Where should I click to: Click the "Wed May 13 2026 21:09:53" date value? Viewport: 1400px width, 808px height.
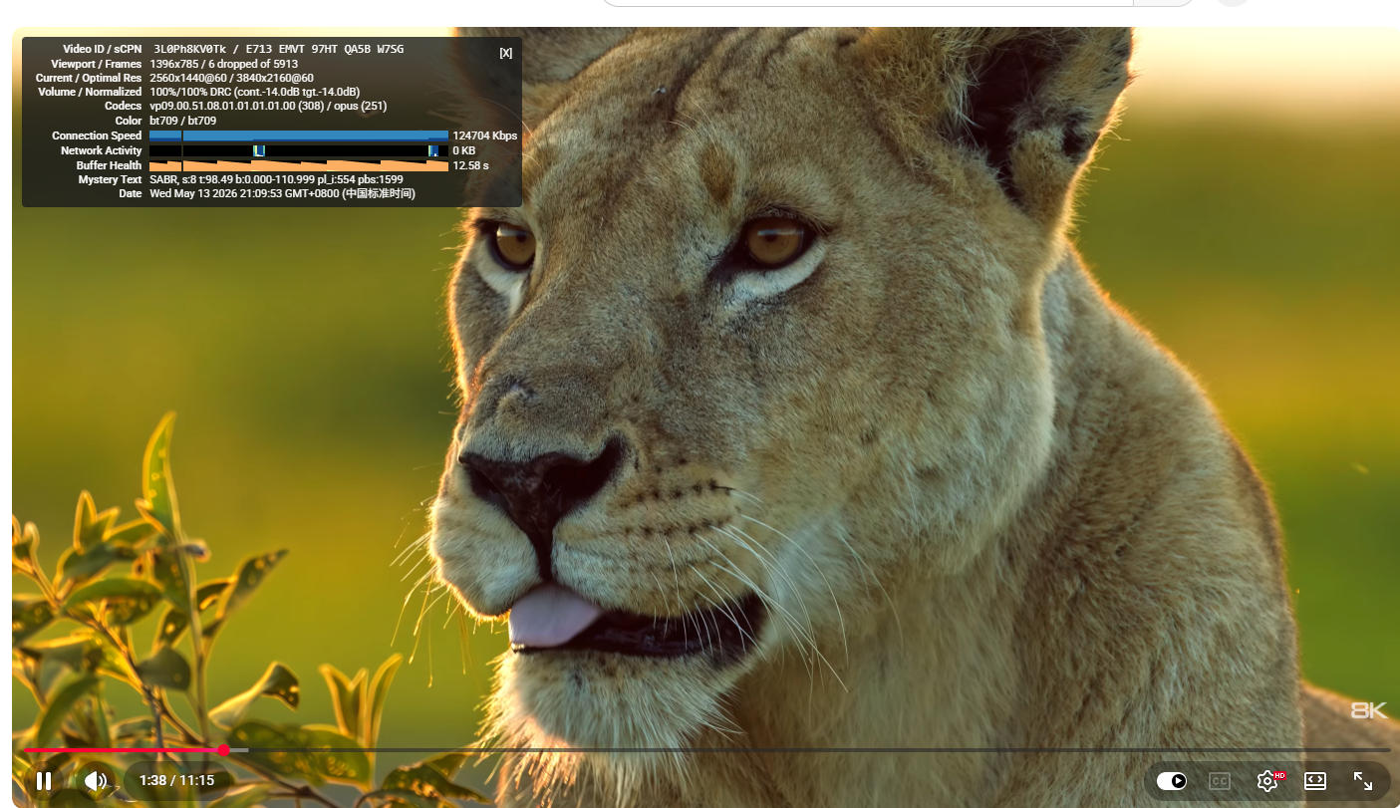pos(282,193)
